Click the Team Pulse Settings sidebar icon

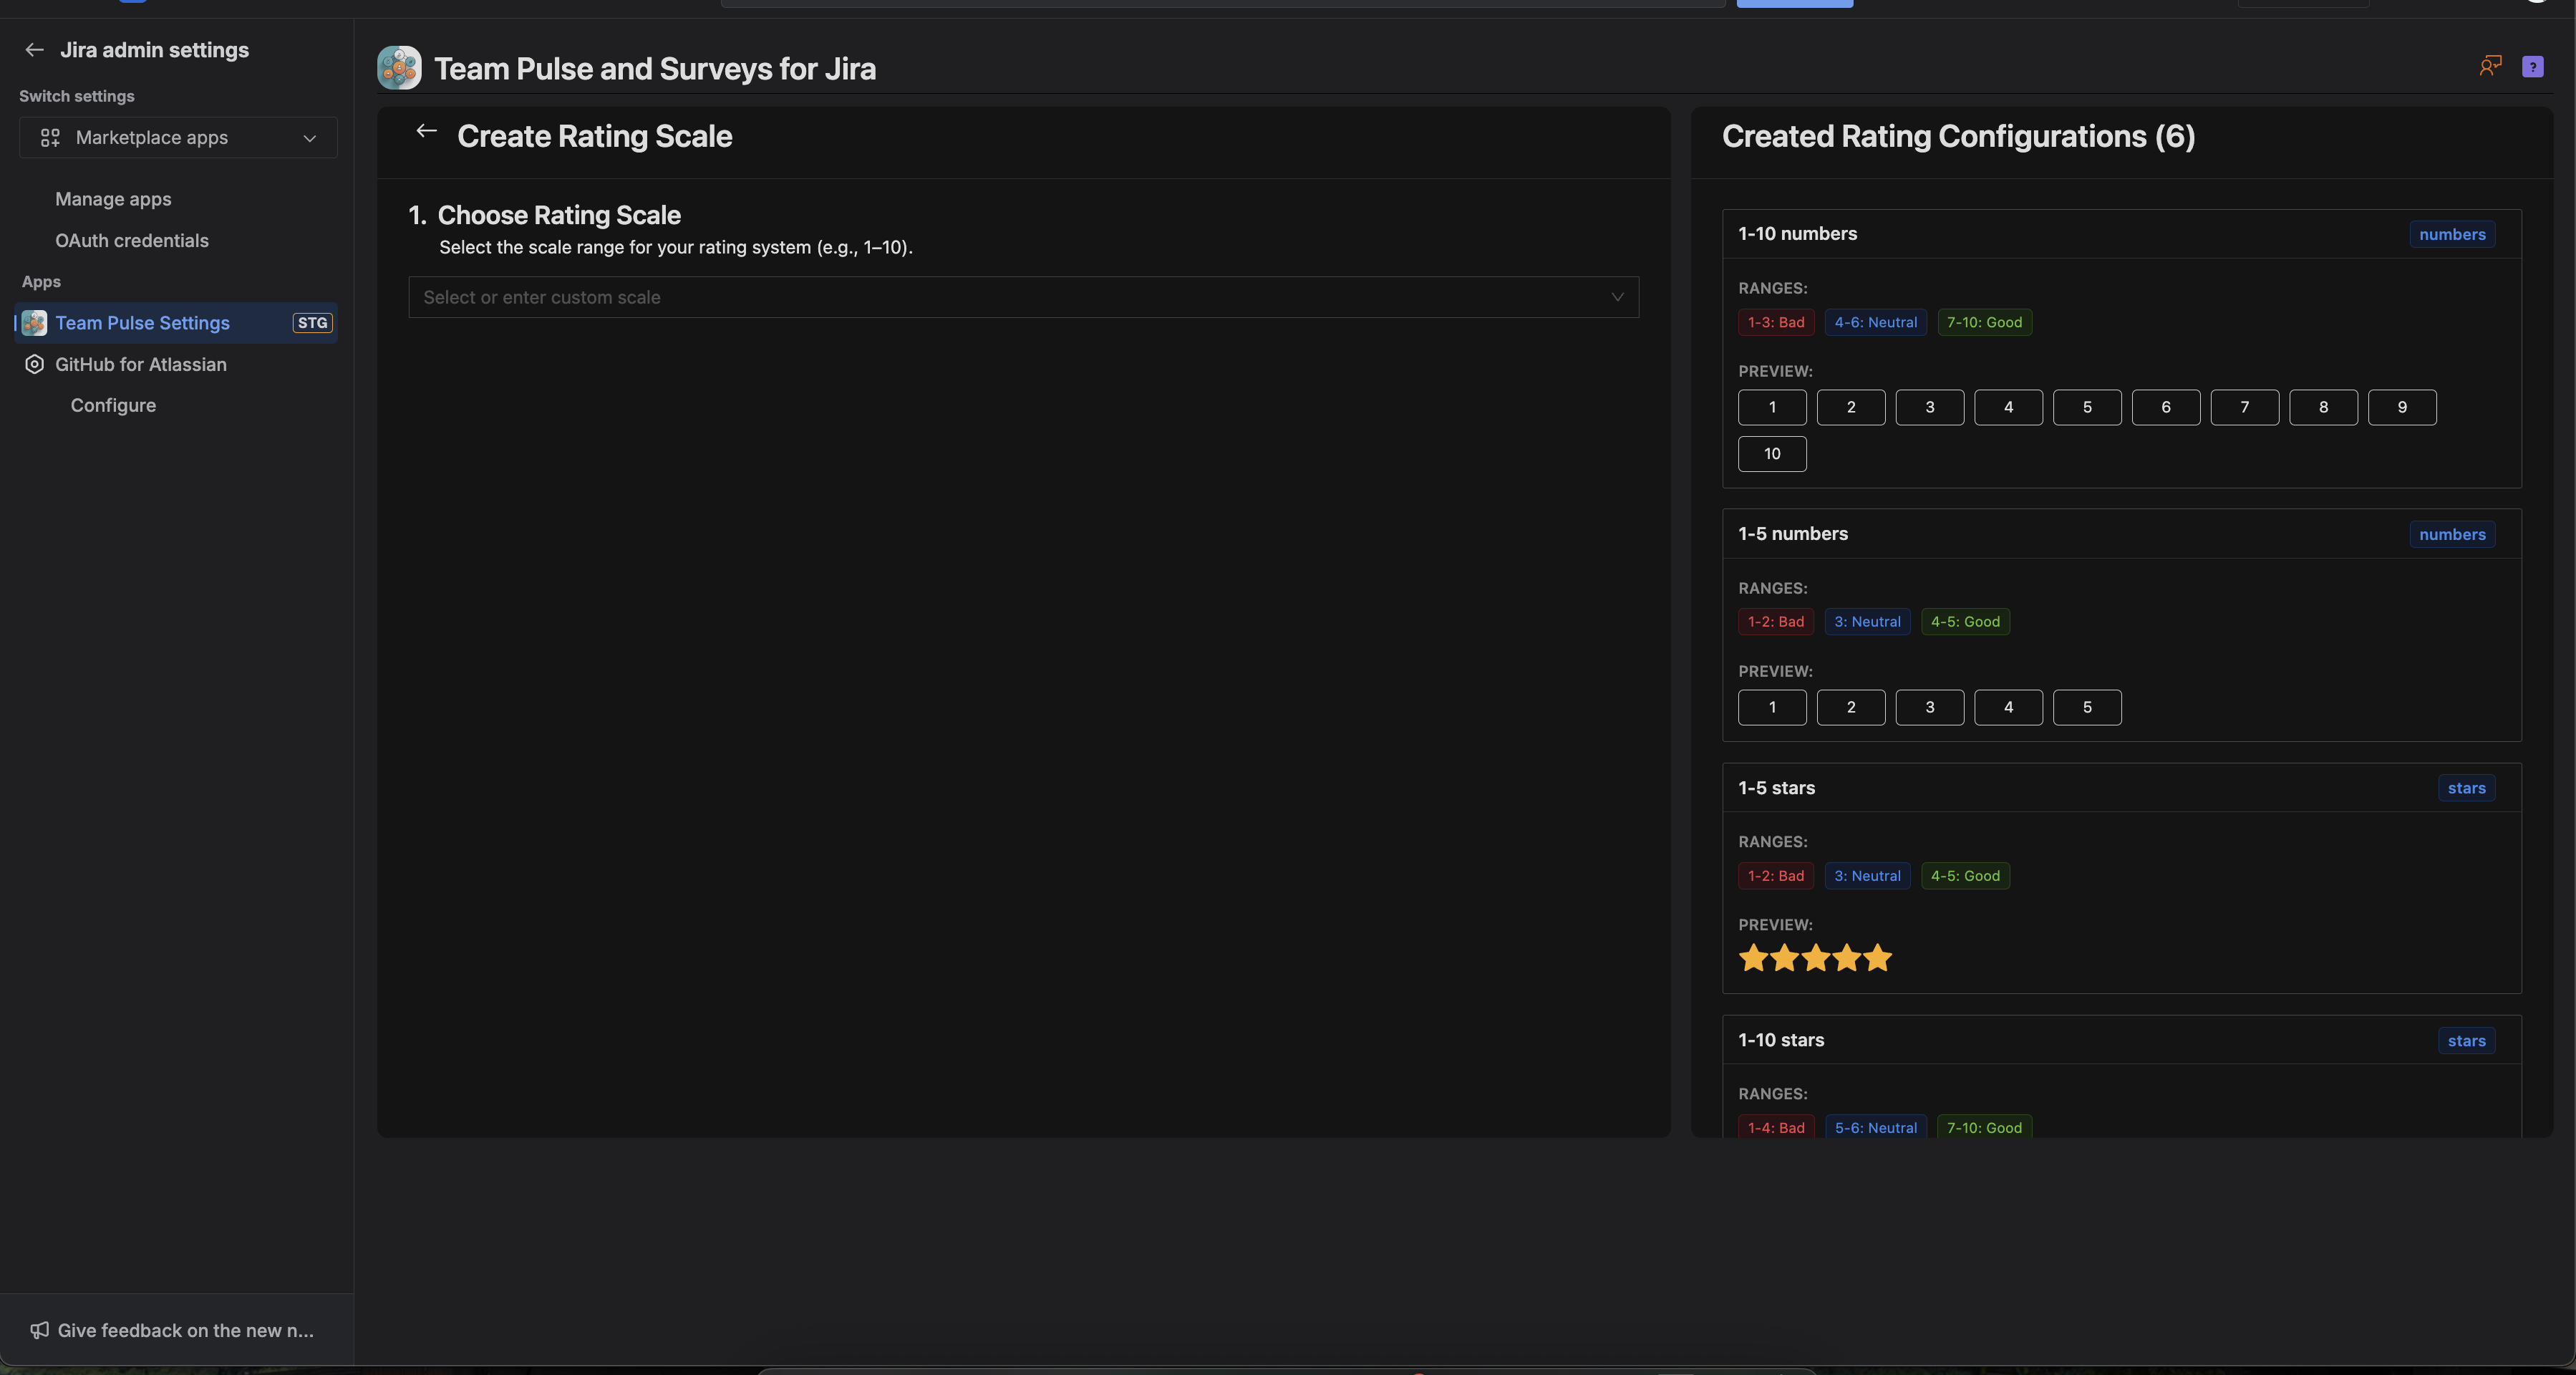(34, 323)
